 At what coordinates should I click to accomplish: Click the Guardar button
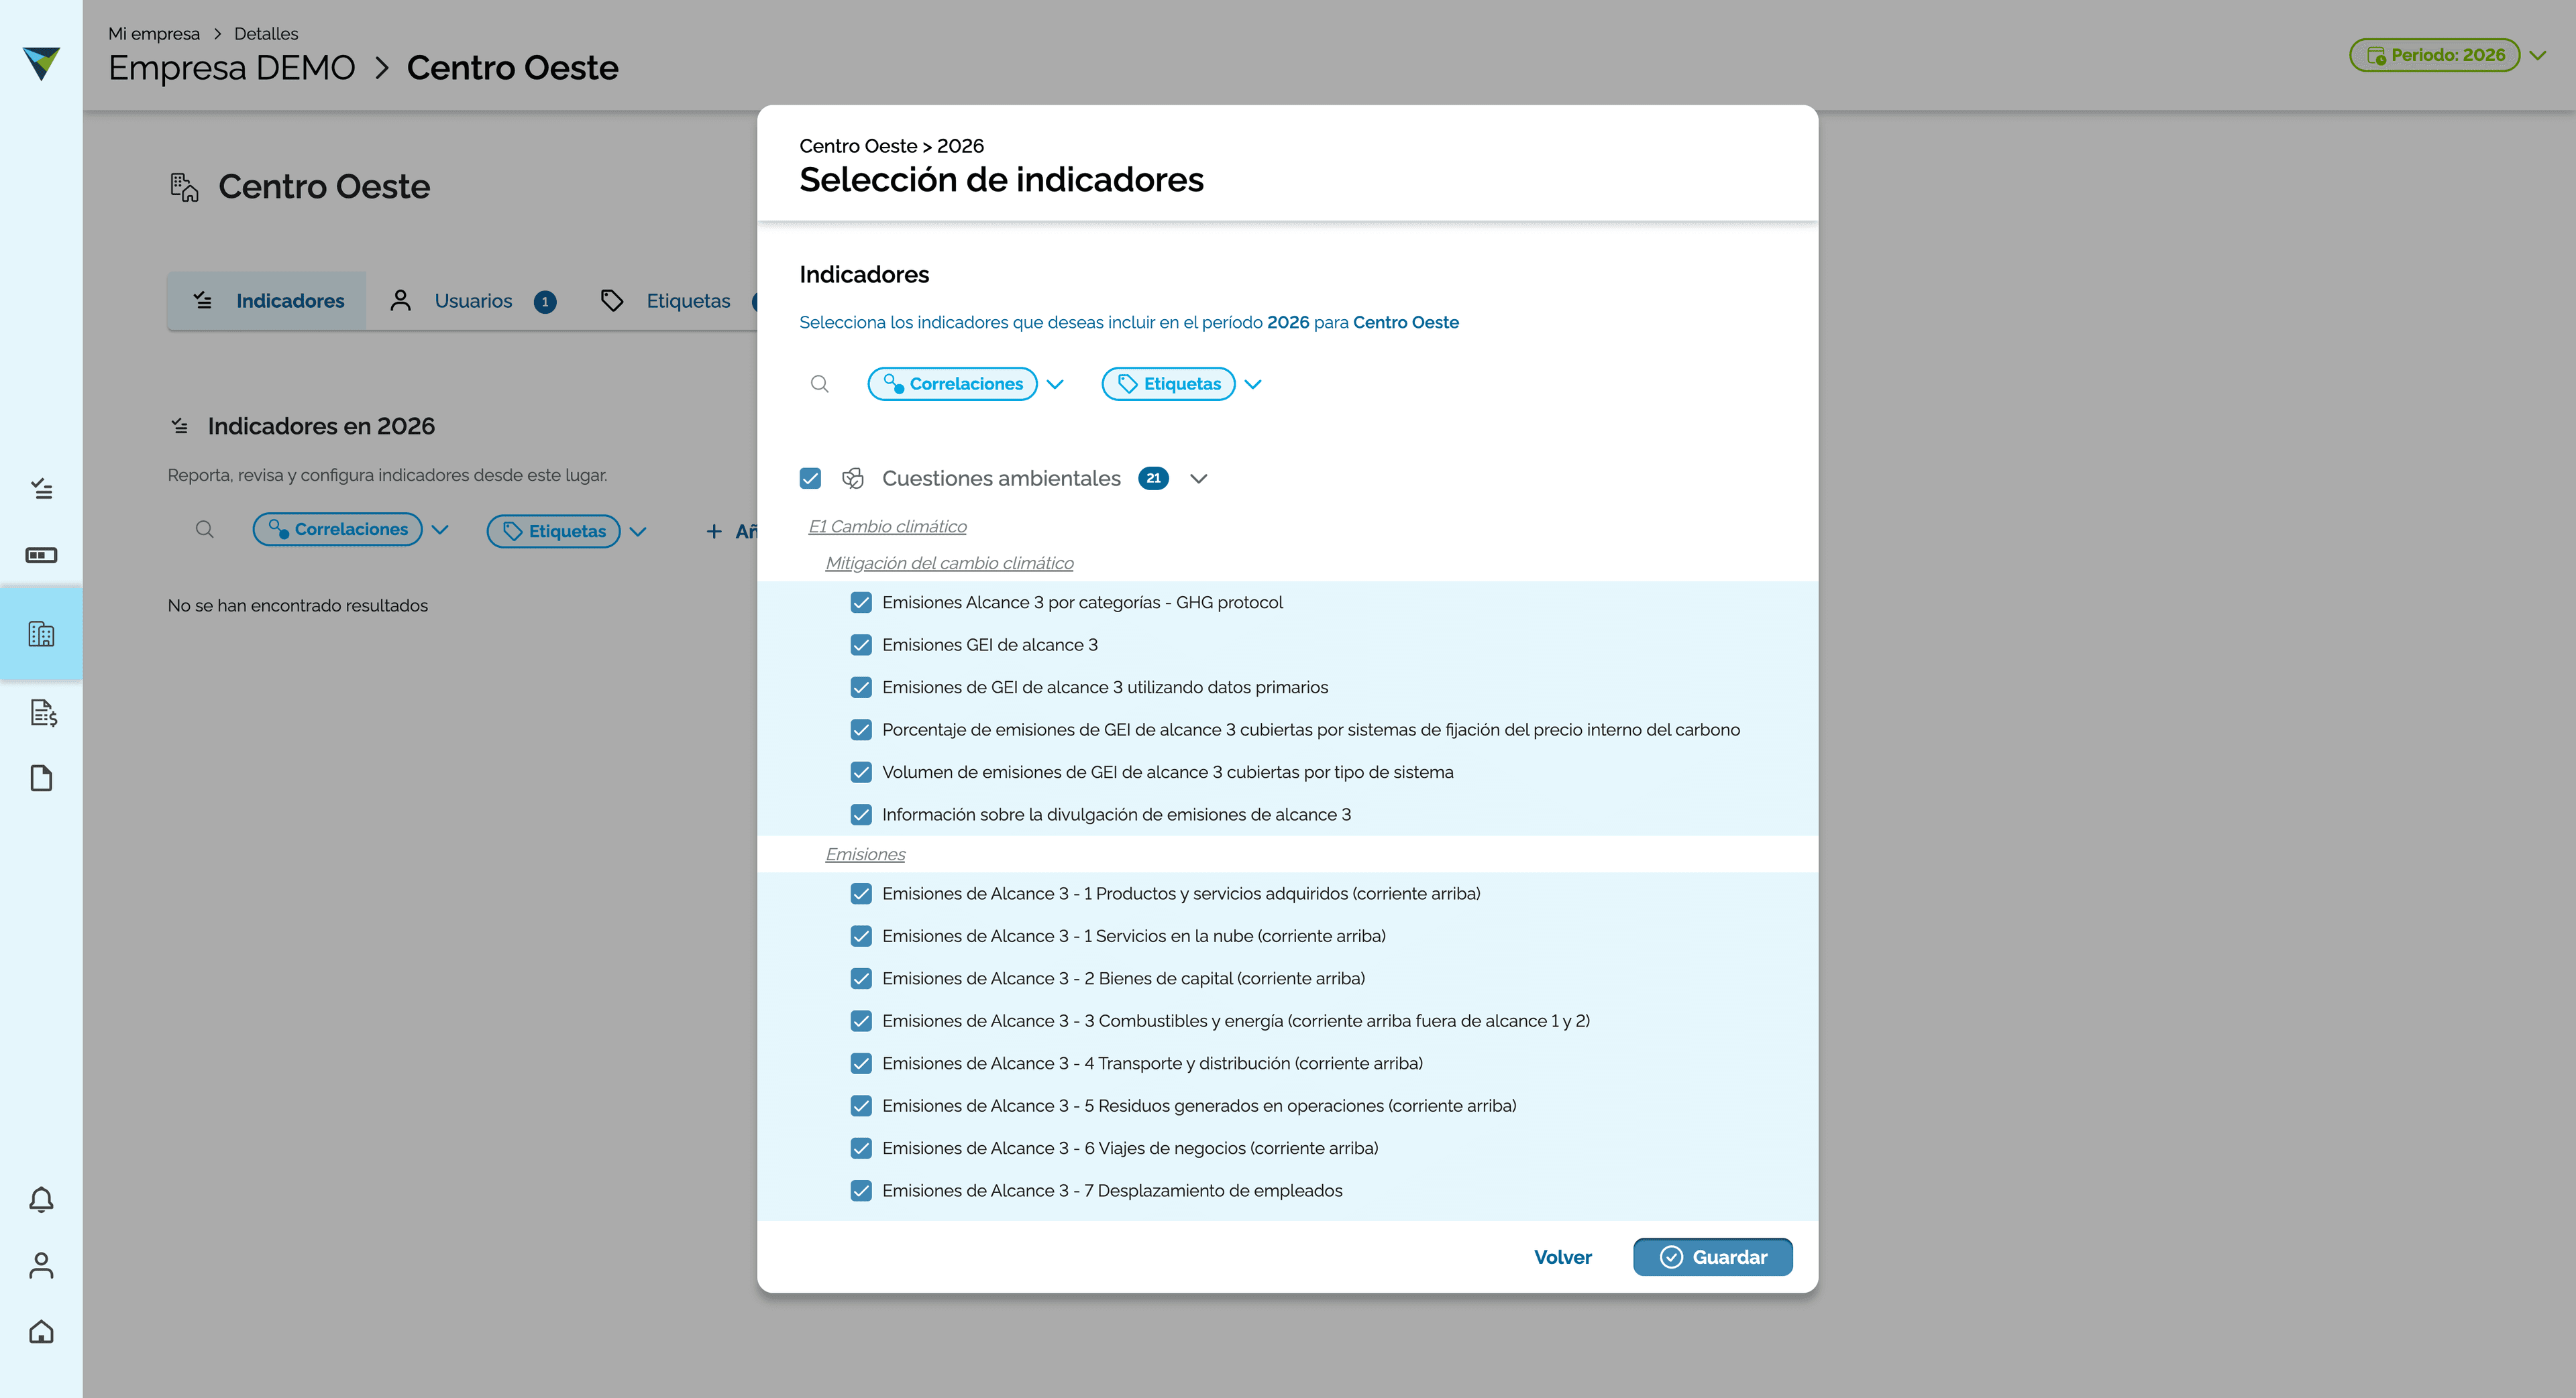(1712, 1257)
